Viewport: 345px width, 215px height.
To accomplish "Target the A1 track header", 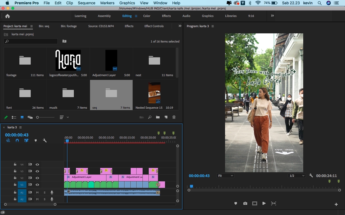I will [x=22, y=193].
